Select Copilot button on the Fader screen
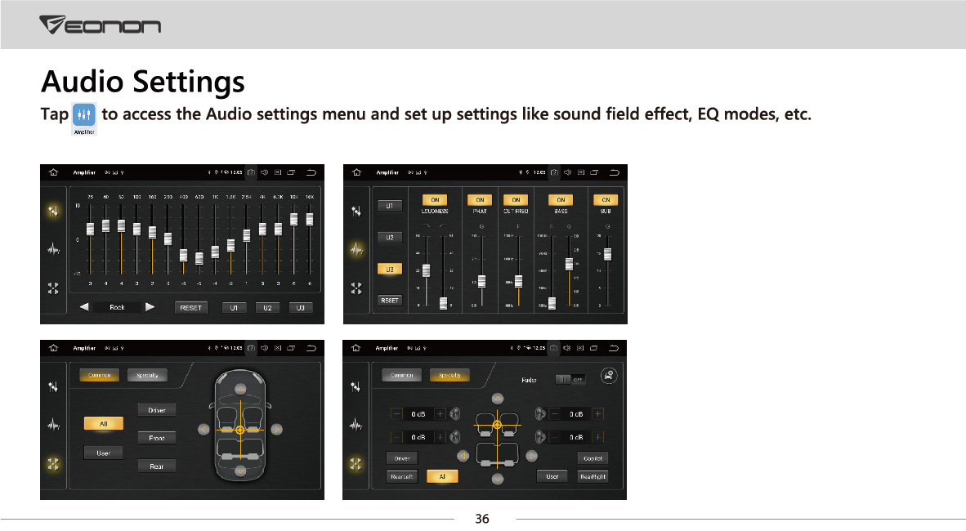This screenshot has height=531, width=966. pos(593,458)
